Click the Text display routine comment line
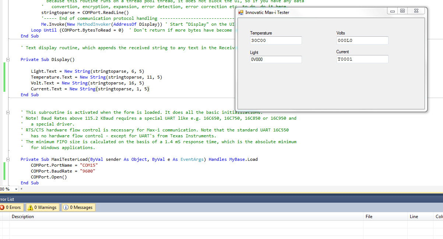 click(127, 48)
